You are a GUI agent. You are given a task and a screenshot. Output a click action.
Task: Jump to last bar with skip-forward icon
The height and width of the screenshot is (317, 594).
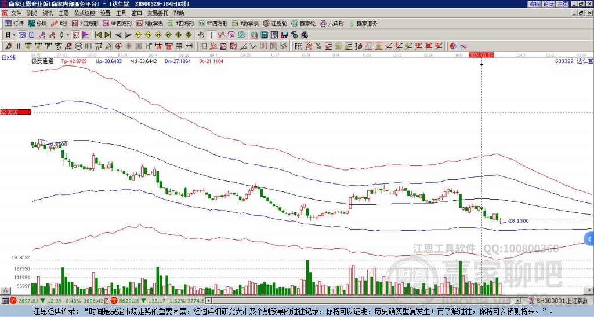pos(108,35)
